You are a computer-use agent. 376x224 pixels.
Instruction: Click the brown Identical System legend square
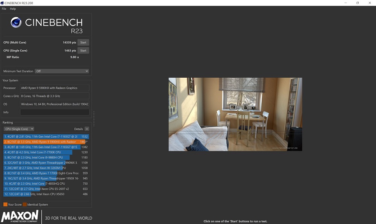point(24,204)
